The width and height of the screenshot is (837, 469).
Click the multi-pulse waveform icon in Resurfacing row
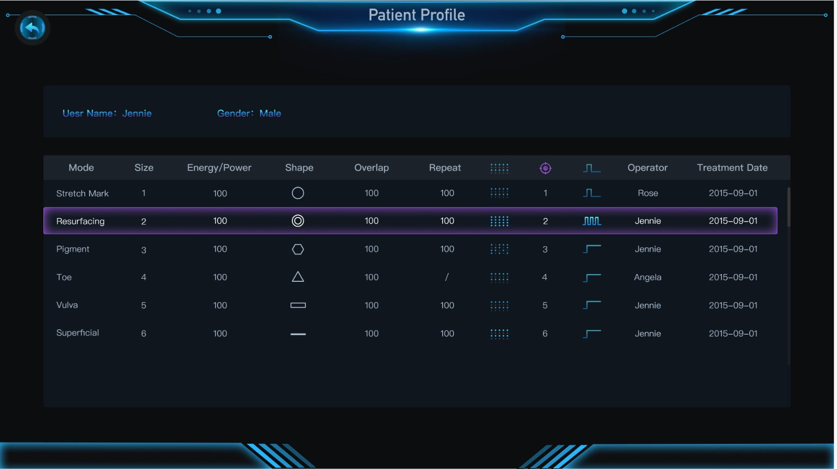[x=592, y=221]
